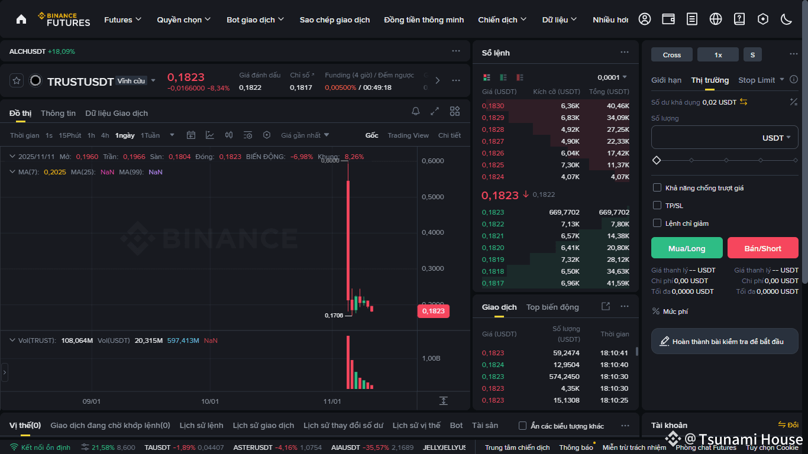Open the chart layout grid icon
The height and width of the screenshot is (454, 808).
(x=455, y=111)
